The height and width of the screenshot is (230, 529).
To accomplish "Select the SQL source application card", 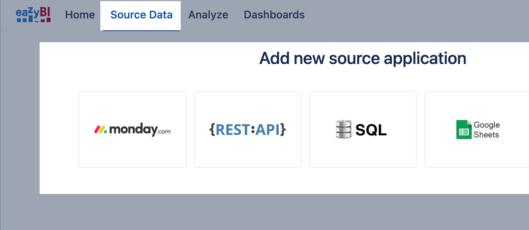I will coord(363,130).
